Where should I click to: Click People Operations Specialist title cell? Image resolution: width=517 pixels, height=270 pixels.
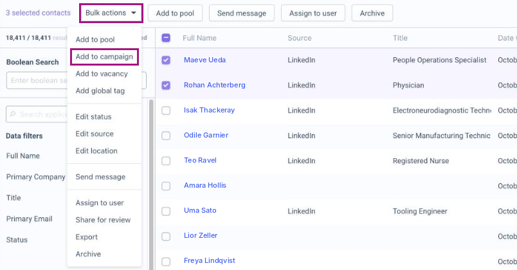[440, 60]
